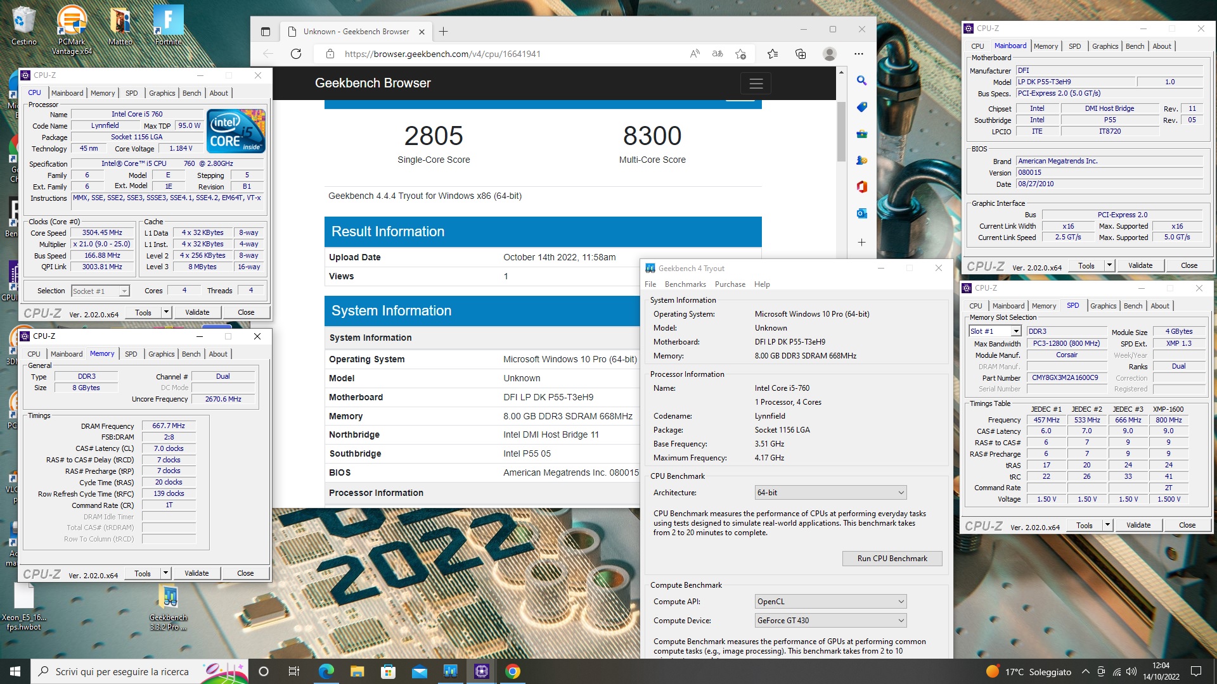Open Architecture 64-bit dropdown in Geekbench

(830, 493)
